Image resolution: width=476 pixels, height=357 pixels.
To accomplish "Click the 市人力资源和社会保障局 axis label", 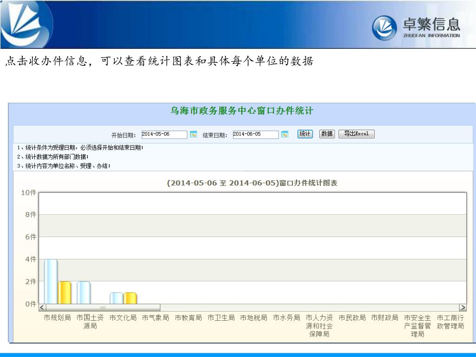I will (319, 326).
